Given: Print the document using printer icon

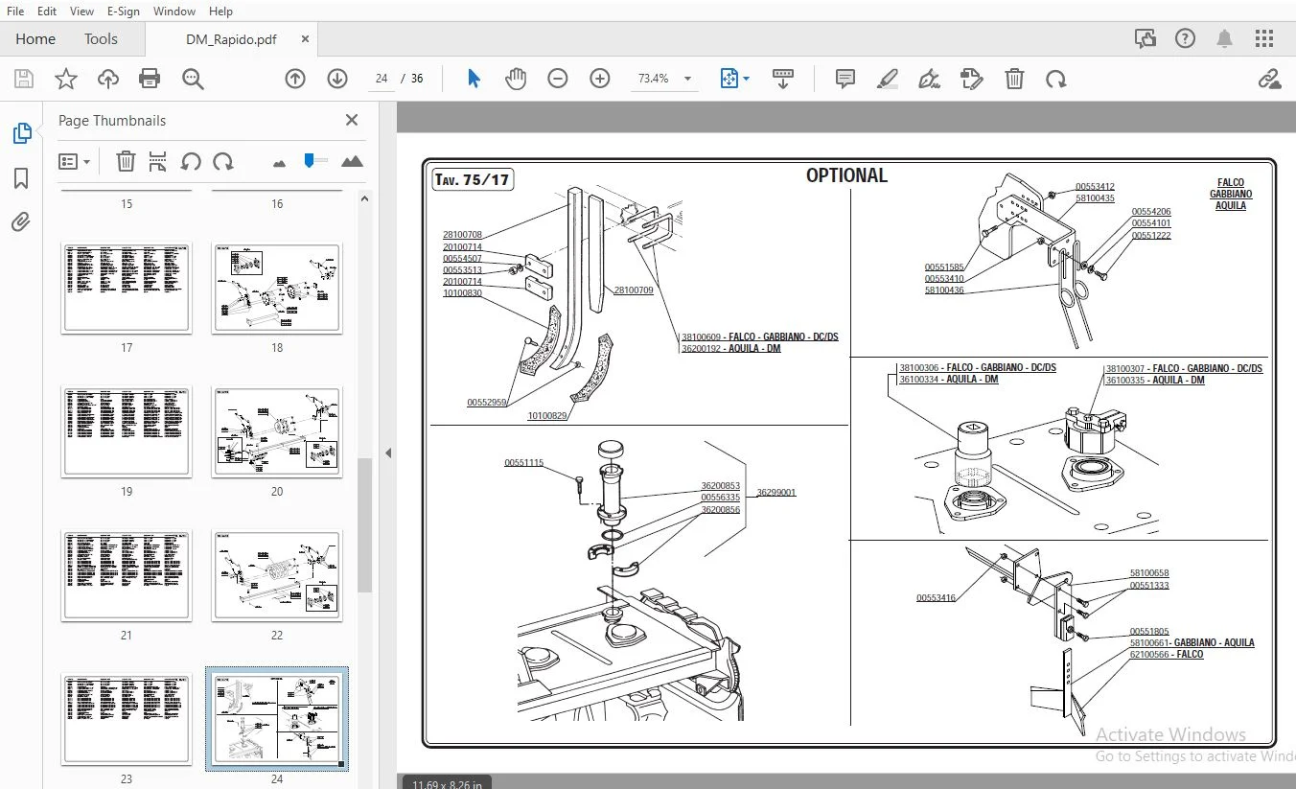Looking at the screenshot, I should 150,79.
